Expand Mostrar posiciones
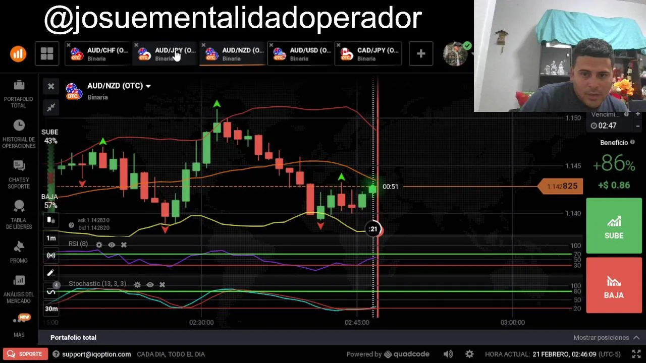 [x=607, y=337]
